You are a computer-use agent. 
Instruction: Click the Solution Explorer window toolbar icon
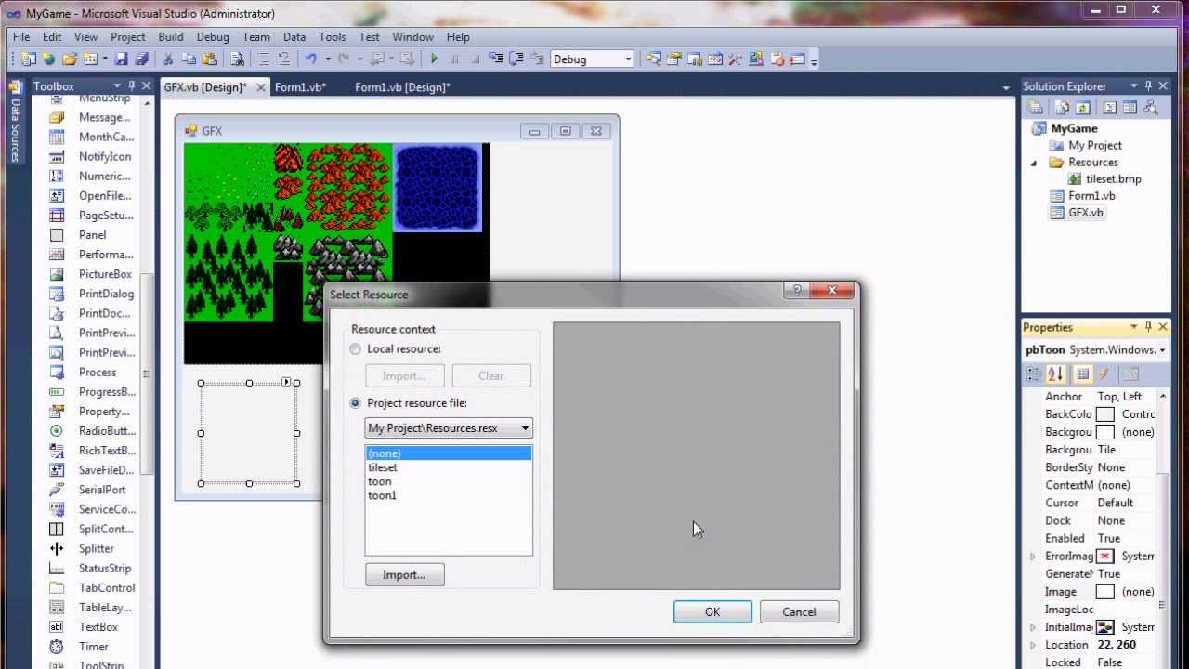(653, 59)
